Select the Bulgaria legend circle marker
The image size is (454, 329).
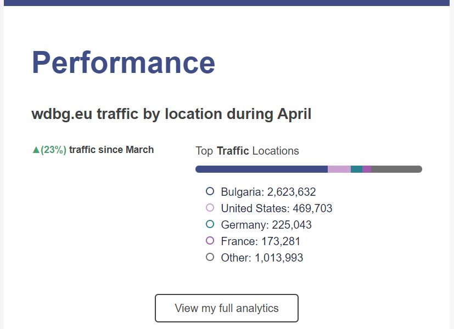click(210, 191)
